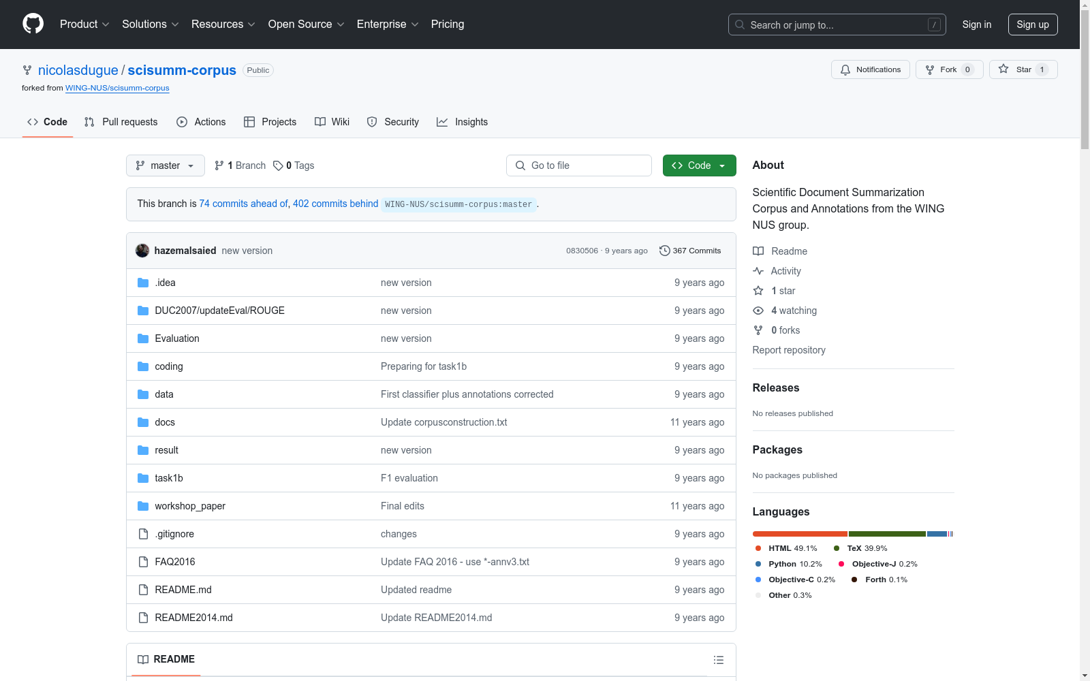
Task: Open the .idea folder icon
Action: click(x=143, y=283)
